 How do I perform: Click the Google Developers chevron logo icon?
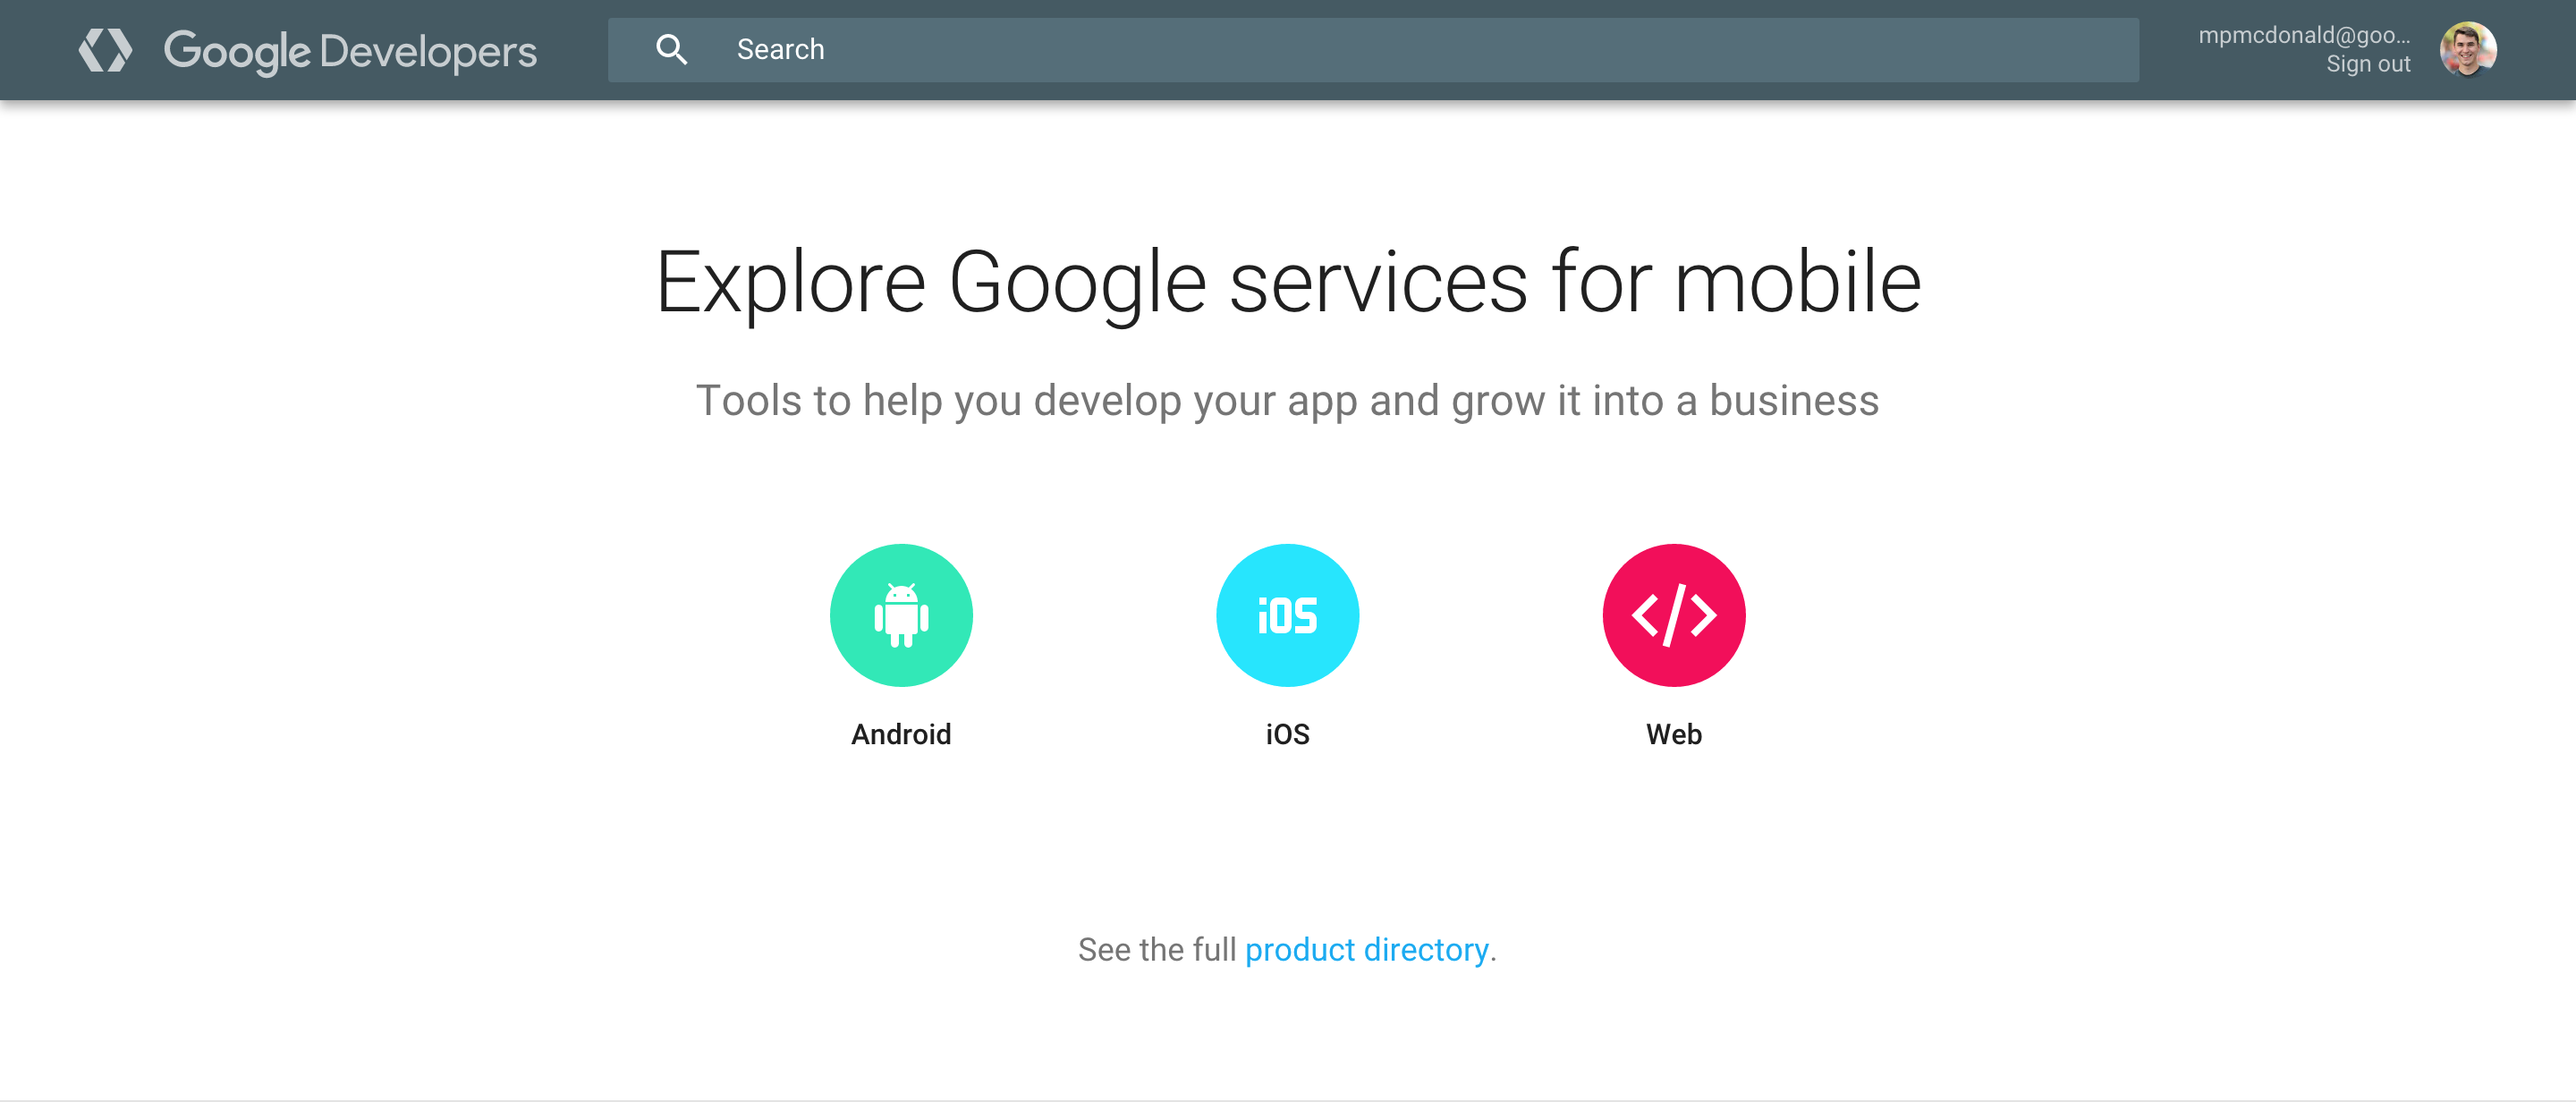105,50
